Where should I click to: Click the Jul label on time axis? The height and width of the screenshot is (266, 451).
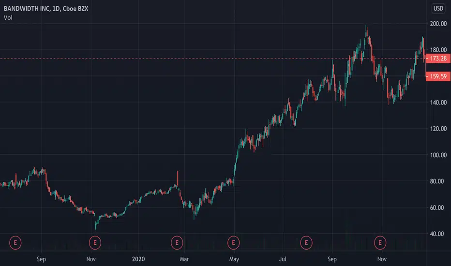tap(283, 259)
